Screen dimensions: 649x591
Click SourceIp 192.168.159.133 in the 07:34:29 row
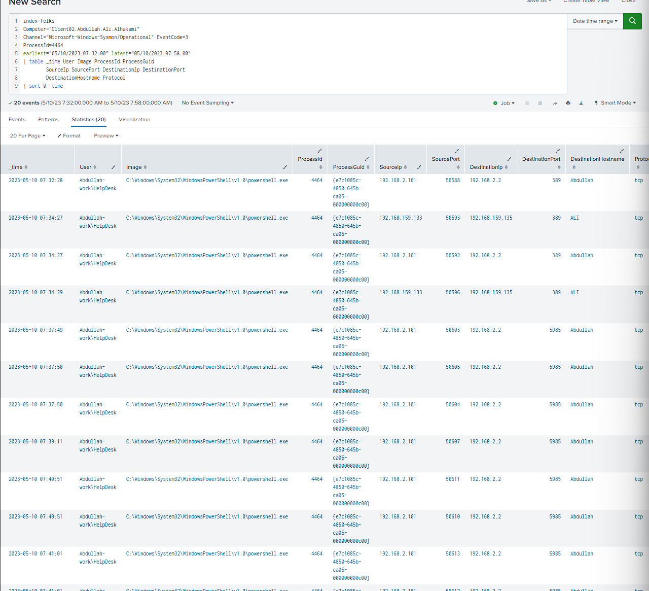401,293
